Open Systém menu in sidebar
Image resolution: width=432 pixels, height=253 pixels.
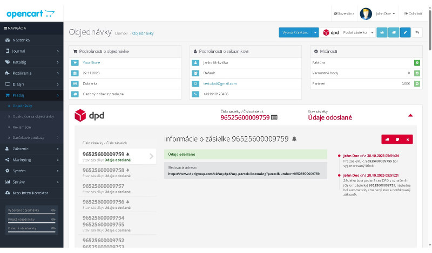32,171
